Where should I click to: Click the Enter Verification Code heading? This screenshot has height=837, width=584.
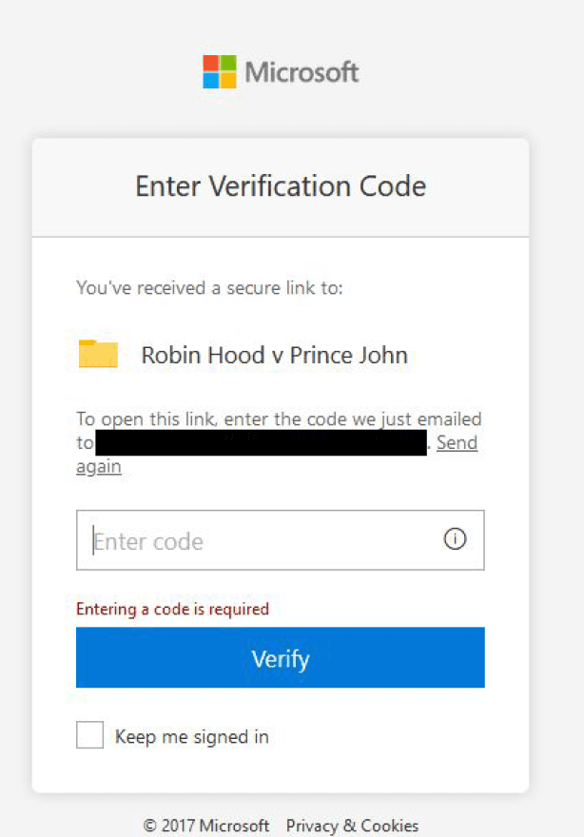click(x=281, y=185)
